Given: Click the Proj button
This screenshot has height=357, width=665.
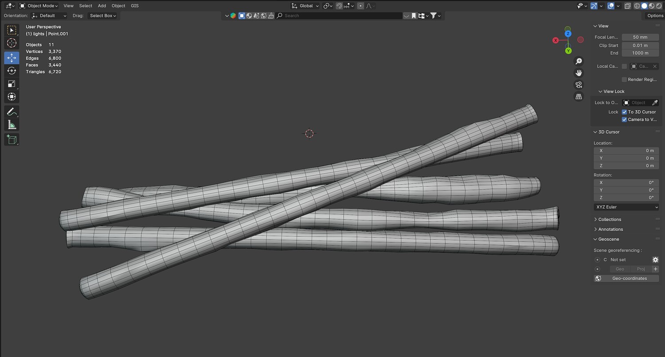Looking at the screenshot, I should click(x=641, y=269).
